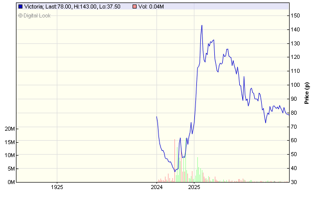Click the 1925 x-axis label
The width and height of the screenshot is (319, 200).
pyautogui.click(x=57, y=187)
